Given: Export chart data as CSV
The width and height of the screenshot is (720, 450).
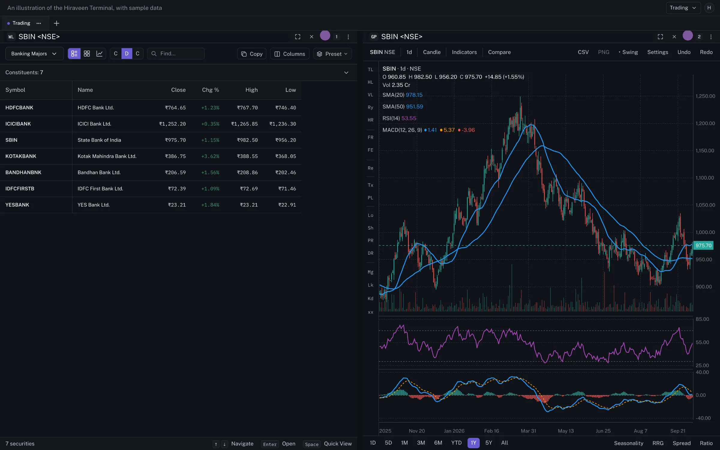Looking at the screenshot, I should pos(583,52).
